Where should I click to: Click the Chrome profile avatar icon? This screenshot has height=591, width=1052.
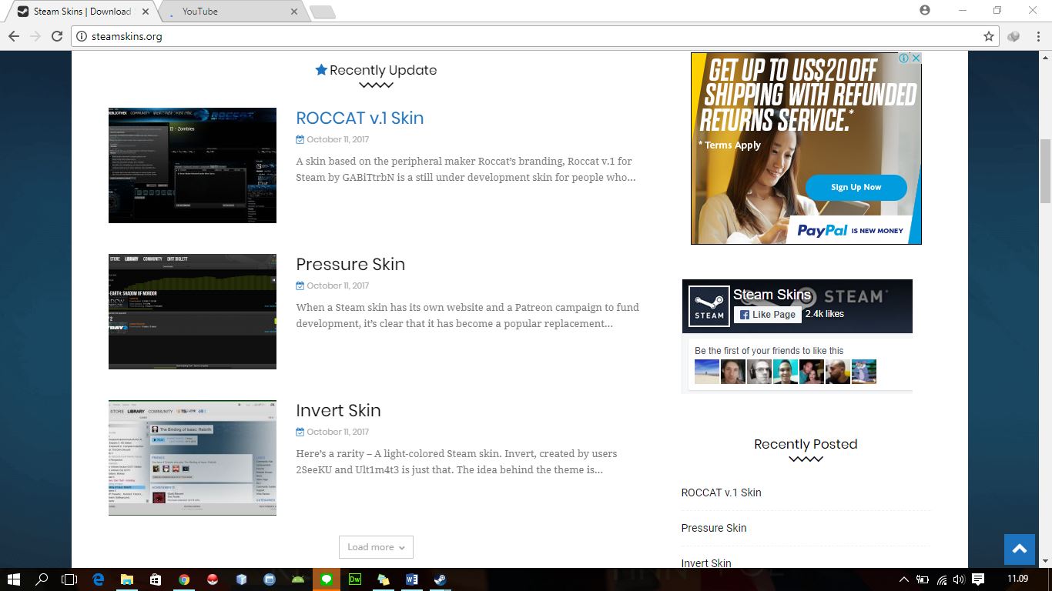click(x=925, y=11)
